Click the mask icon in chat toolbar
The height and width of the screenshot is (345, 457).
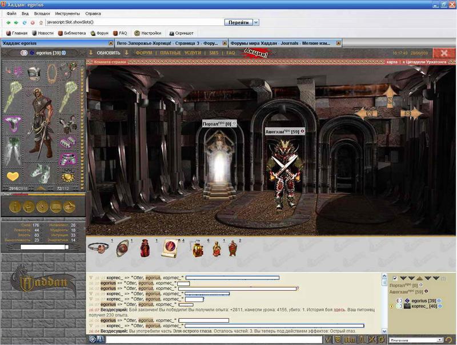[338, 339]
